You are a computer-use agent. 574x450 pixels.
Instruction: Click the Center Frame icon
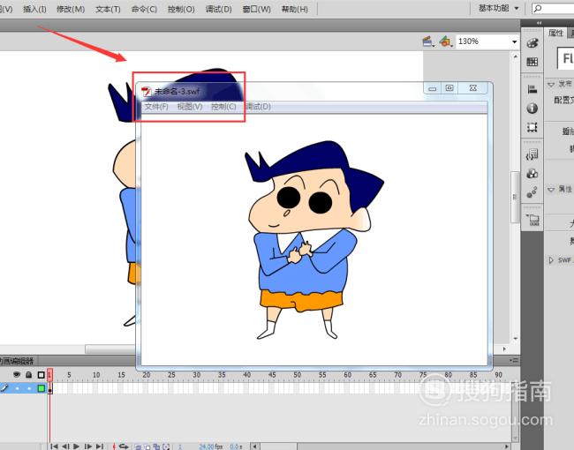[114, 446]
